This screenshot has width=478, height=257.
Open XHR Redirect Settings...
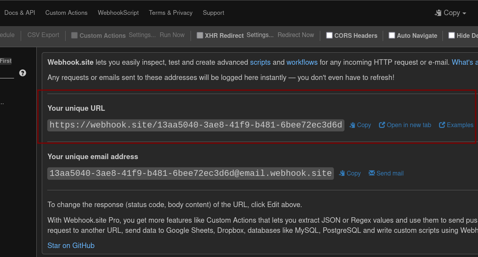click(x=260, y=35)
